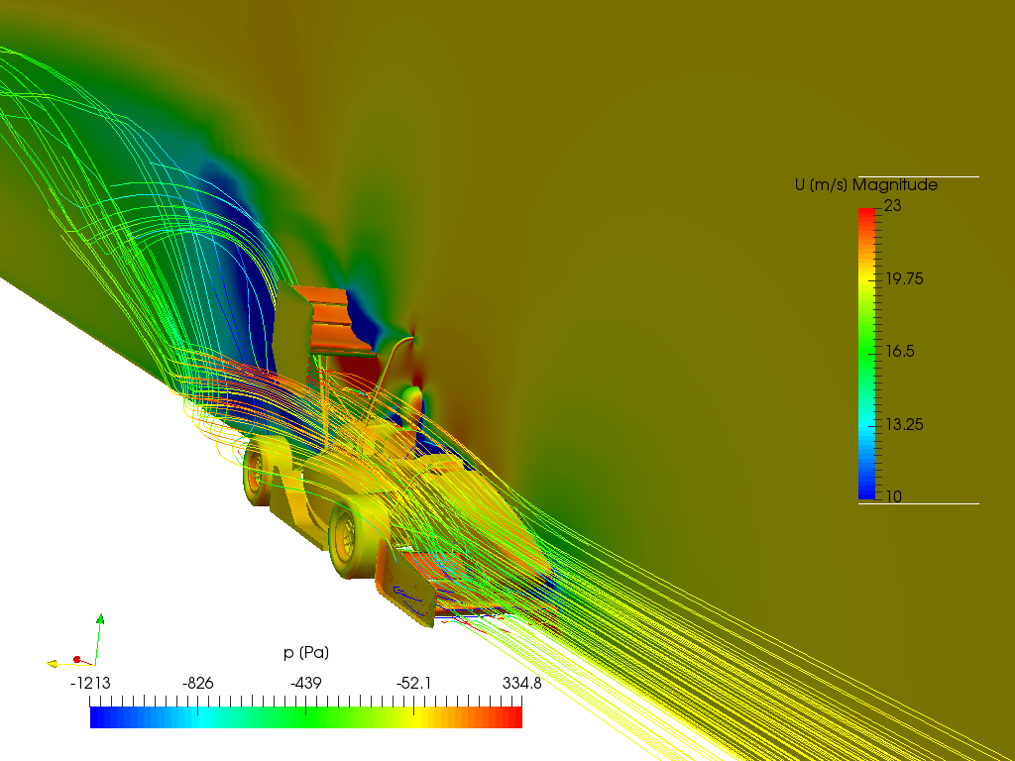This screenshot has width=1015, height=761.
Task: Select the 19.75 tick label
Action: pyautogui.click(x=904, y=278)
